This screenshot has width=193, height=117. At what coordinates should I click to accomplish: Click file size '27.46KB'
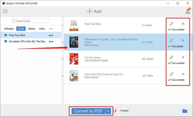[x=147, y=26]
